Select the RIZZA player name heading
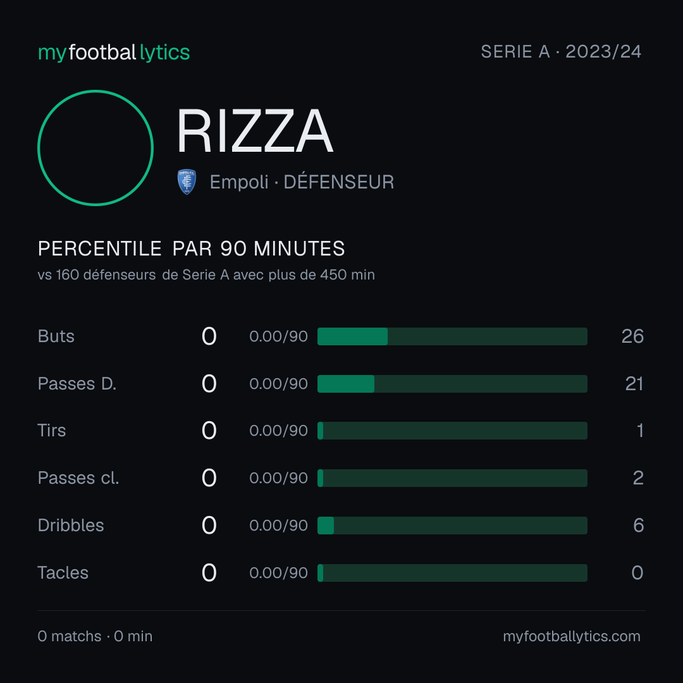 click(255, 131)
